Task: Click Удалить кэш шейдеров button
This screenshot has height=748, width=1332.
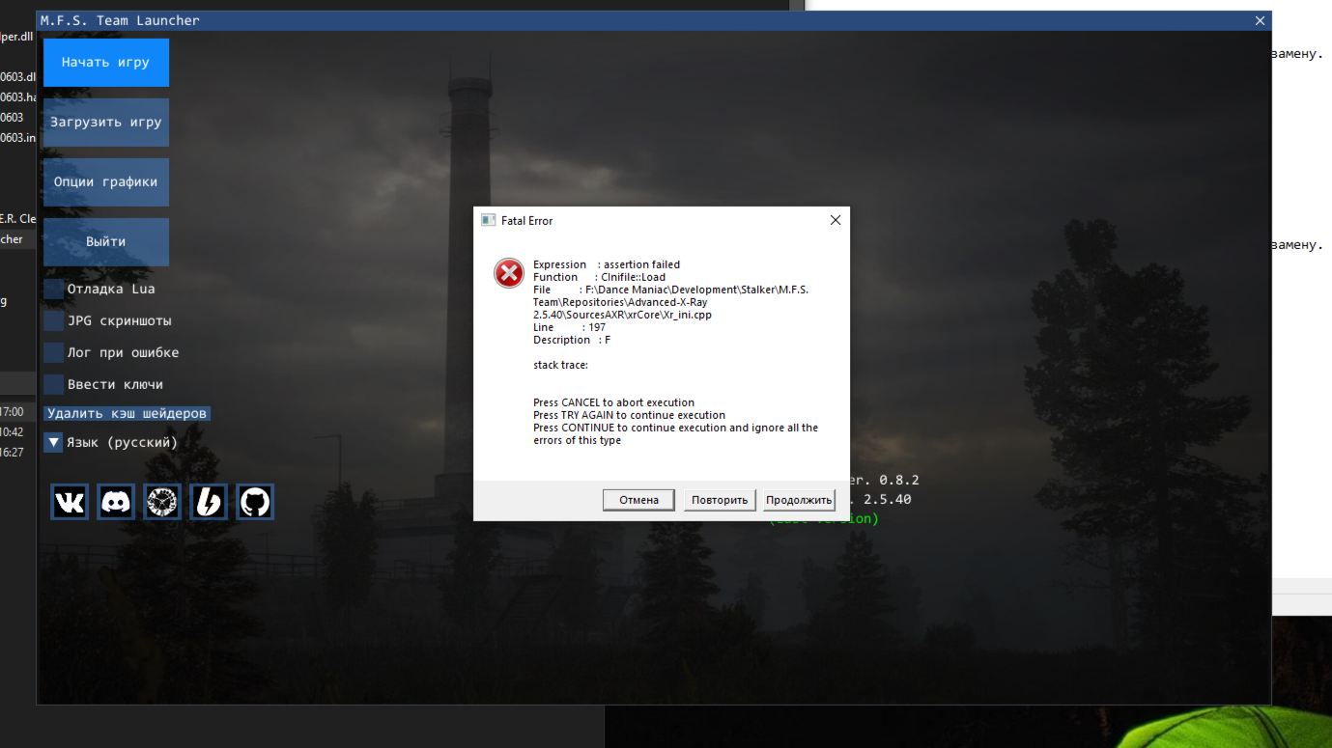Action: click(127, 413)
